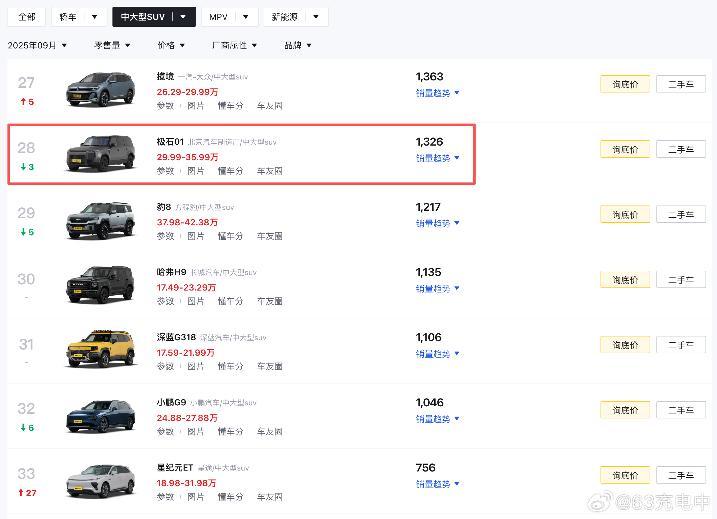Select the 全部 category tab
717x519 pixels.
tap(27, 17)
